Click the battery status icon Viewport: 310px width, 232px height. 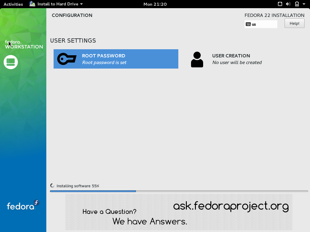[297, 4]
